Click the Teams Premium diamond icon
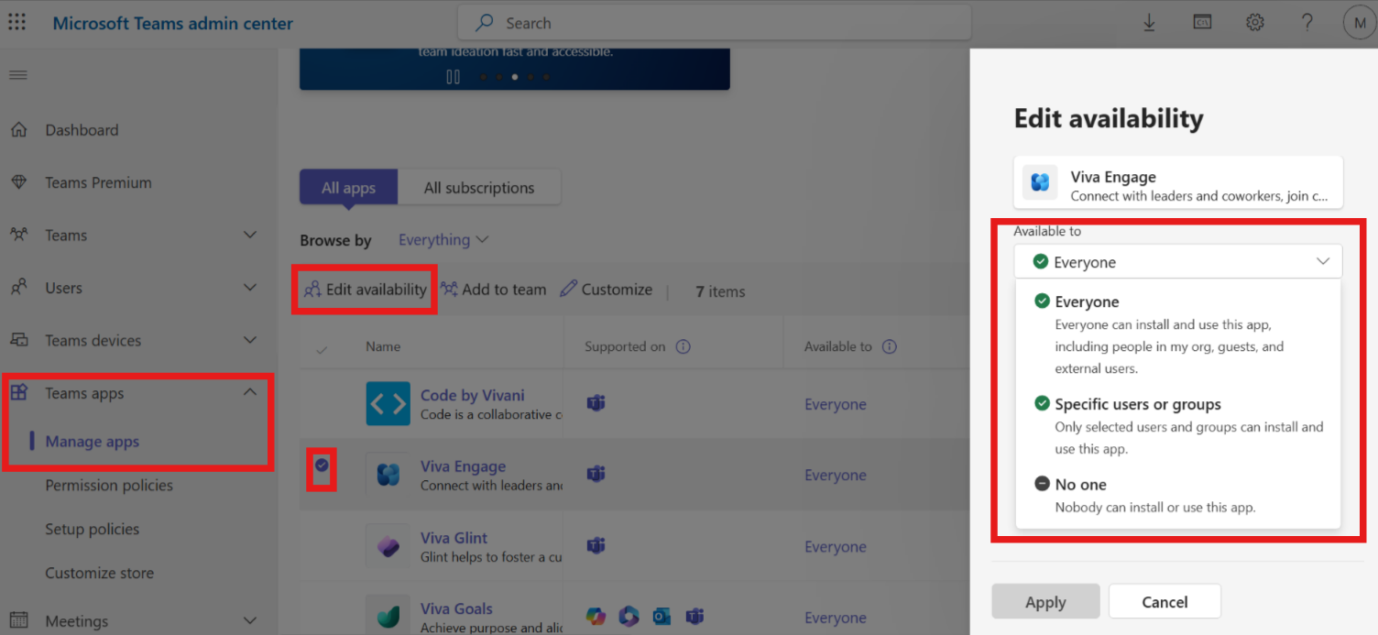 coord(18,182)
